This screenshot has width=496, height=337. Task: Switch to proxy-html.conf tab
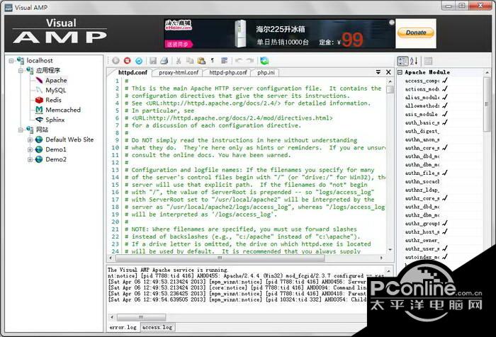pyautogui.click(x=179, y=72)
